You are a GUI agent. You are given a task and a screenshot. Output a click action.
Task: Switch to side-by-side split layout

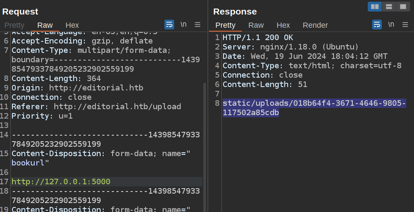[x=375, y=6]
